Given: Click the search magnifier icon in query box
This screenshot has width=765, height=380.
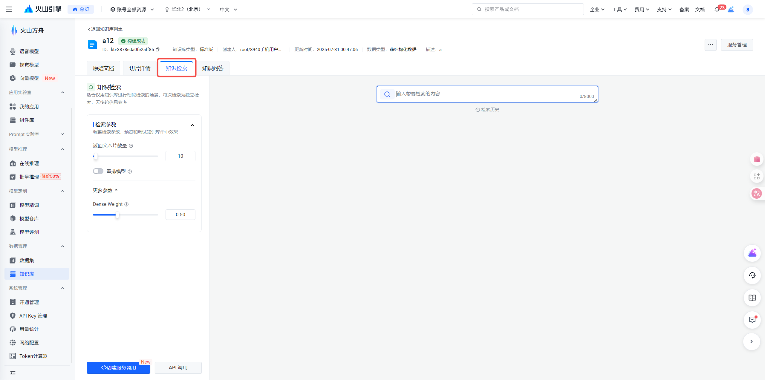Looking at the screenshot, I should tap(387, 94).
